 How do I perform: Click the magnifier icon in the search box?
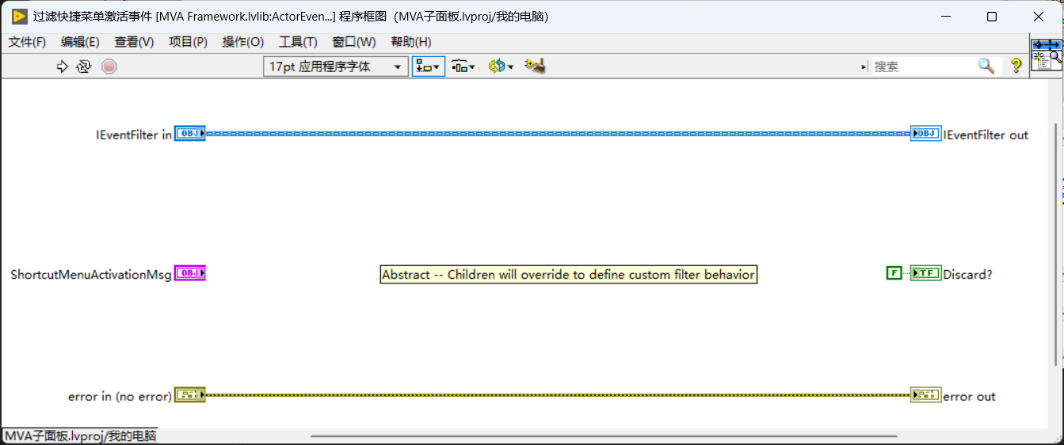pyautogui.click(x=986, y=66)
